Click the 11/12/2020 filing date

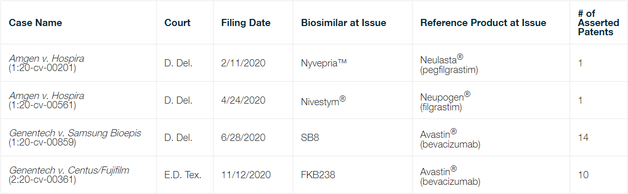(x=246, y=175)
